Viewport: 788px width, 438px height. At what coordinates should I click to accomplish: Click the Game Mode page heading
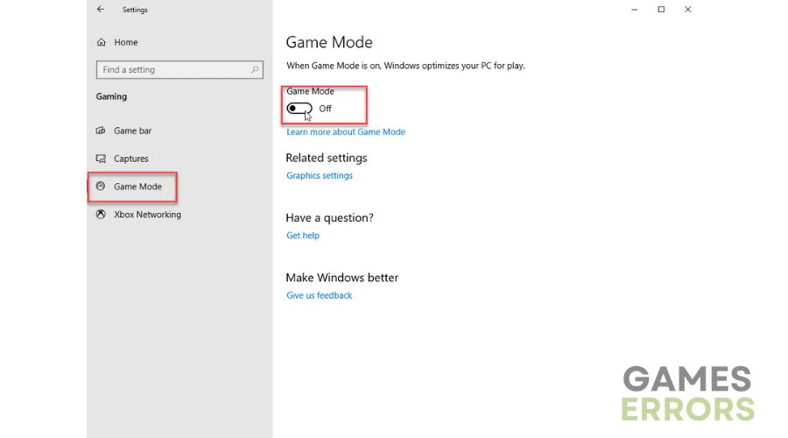pos(329,42)
